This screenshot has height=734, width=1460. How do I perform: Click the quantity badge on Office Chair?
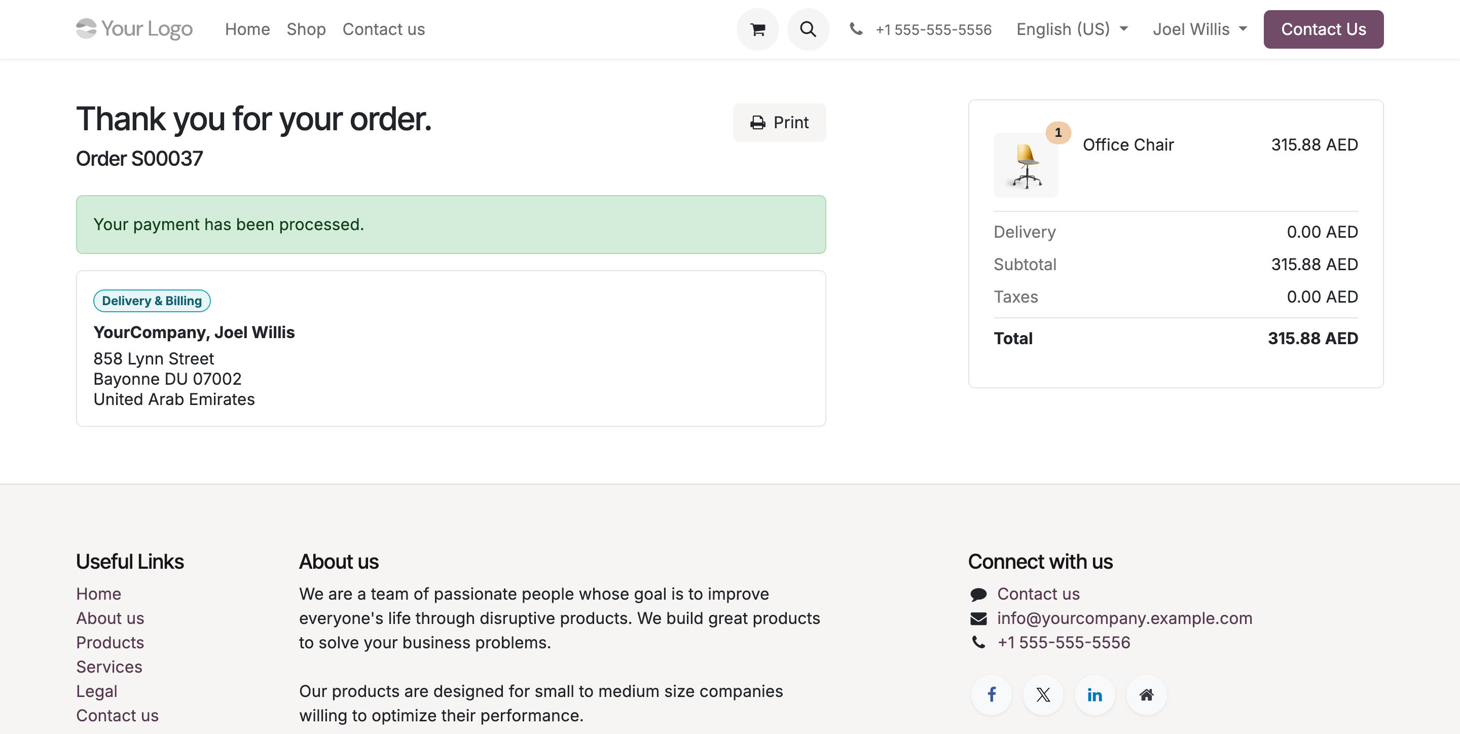1058,133
